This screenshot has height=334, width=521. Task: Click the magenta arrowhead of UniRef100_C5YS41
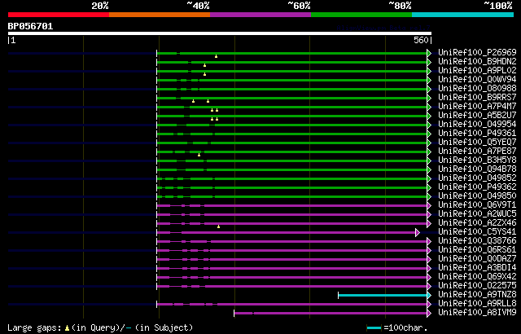[418, 233]
